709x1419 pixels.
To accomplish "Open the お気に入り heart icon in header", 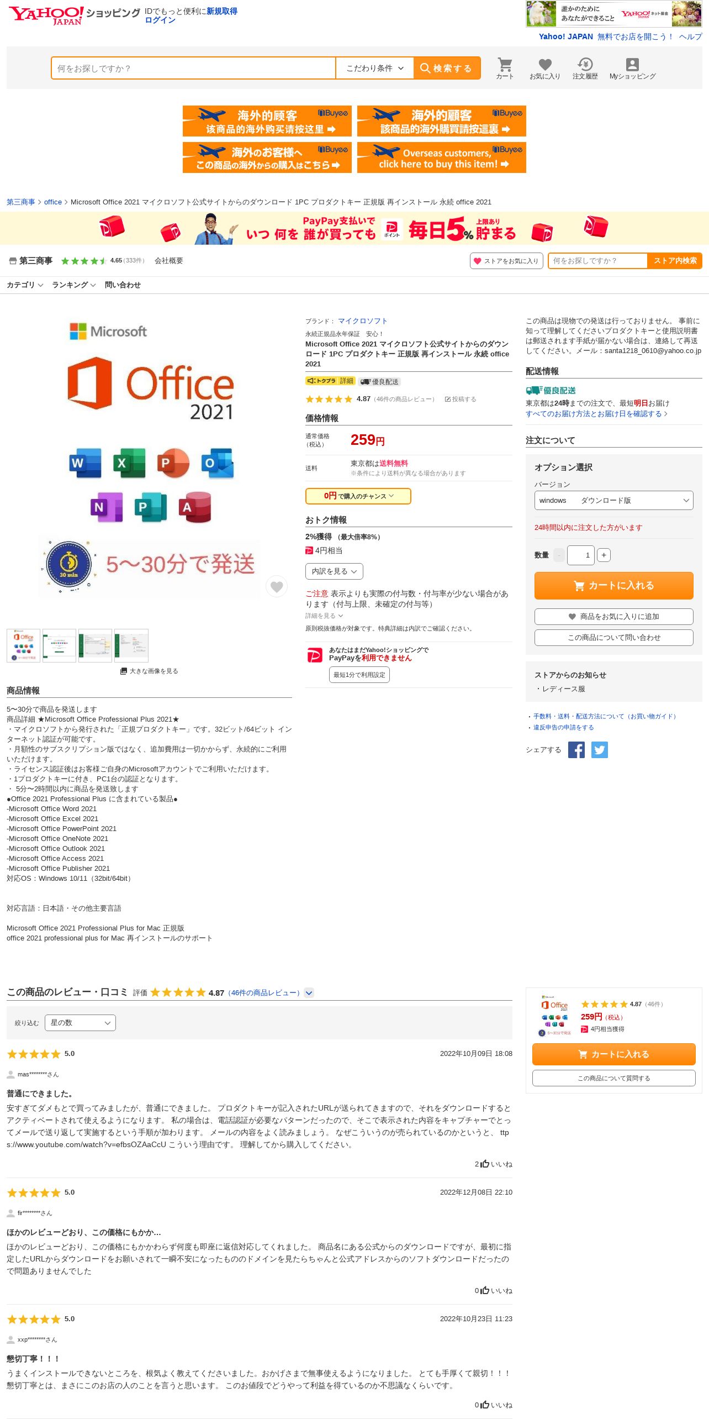I will (x=545, y=69).
